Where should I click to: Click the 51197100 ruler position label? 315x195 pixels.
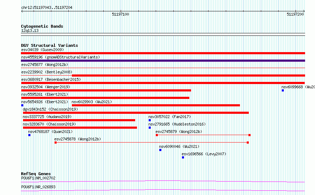click(x=120, y=14)
